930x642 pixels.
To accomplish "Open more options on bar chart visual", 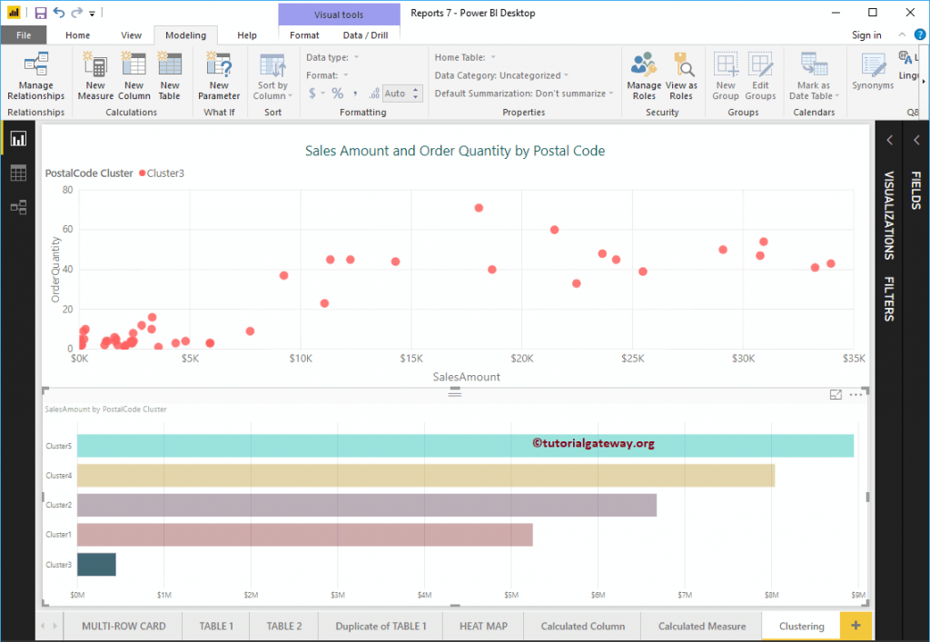I will point(855,394).
